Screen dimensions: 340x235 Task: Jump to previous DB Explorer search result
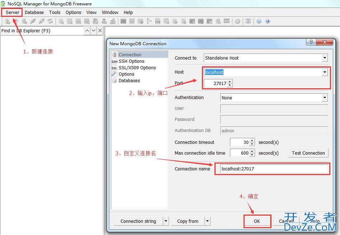(x=87, y=31)
